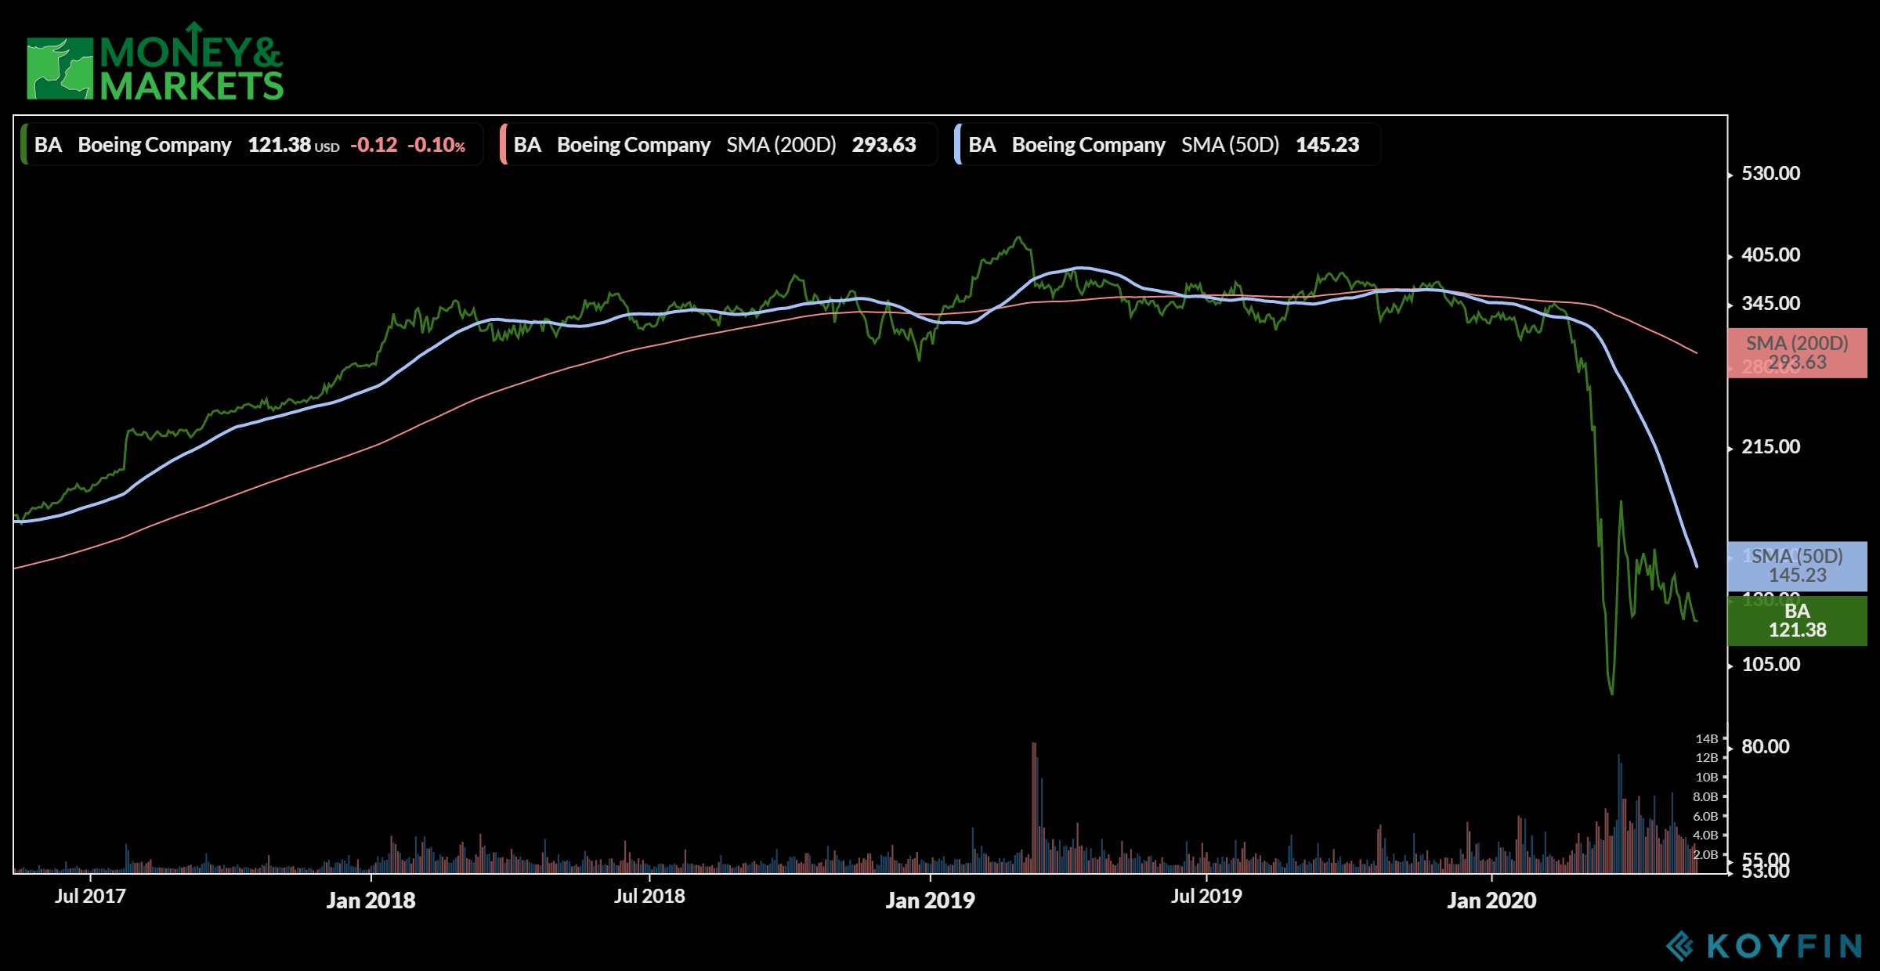This screenshot has height=971, width=1880.
Task: Click the 10B volume axis label
Action: 1707,778
